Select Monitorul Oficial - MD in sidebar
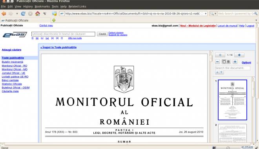 tap(15, 69)
